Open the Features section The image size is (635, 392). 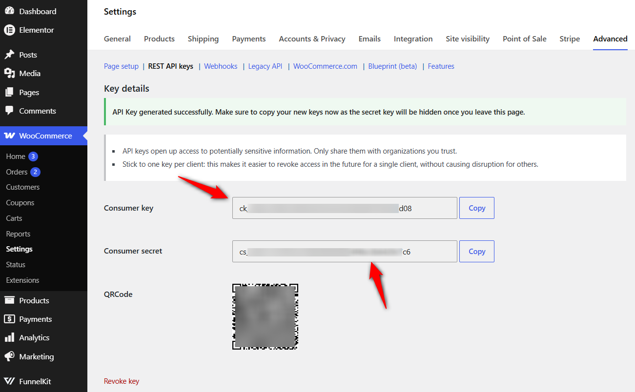tap(441, 66)
